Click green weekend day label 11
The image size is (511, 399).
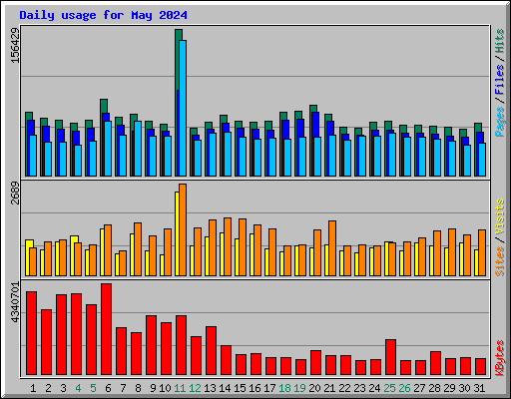[x=180, y=388]
